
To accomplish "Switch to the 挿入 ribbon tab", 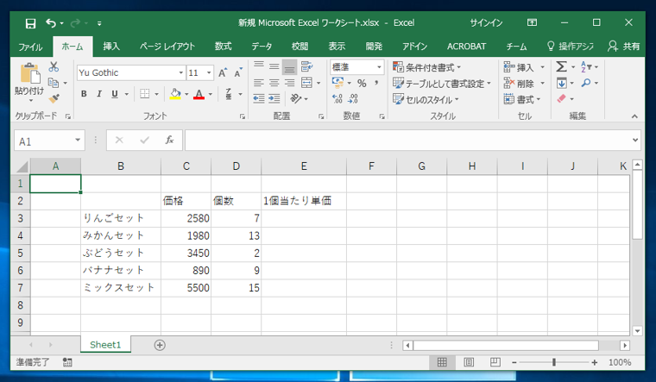I will (111, 47).
